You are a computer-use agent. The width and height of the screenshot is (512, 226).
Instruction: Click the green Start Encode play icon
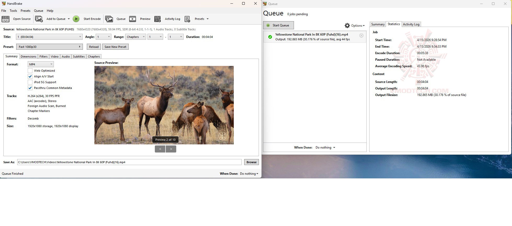[x=76, y=19]
